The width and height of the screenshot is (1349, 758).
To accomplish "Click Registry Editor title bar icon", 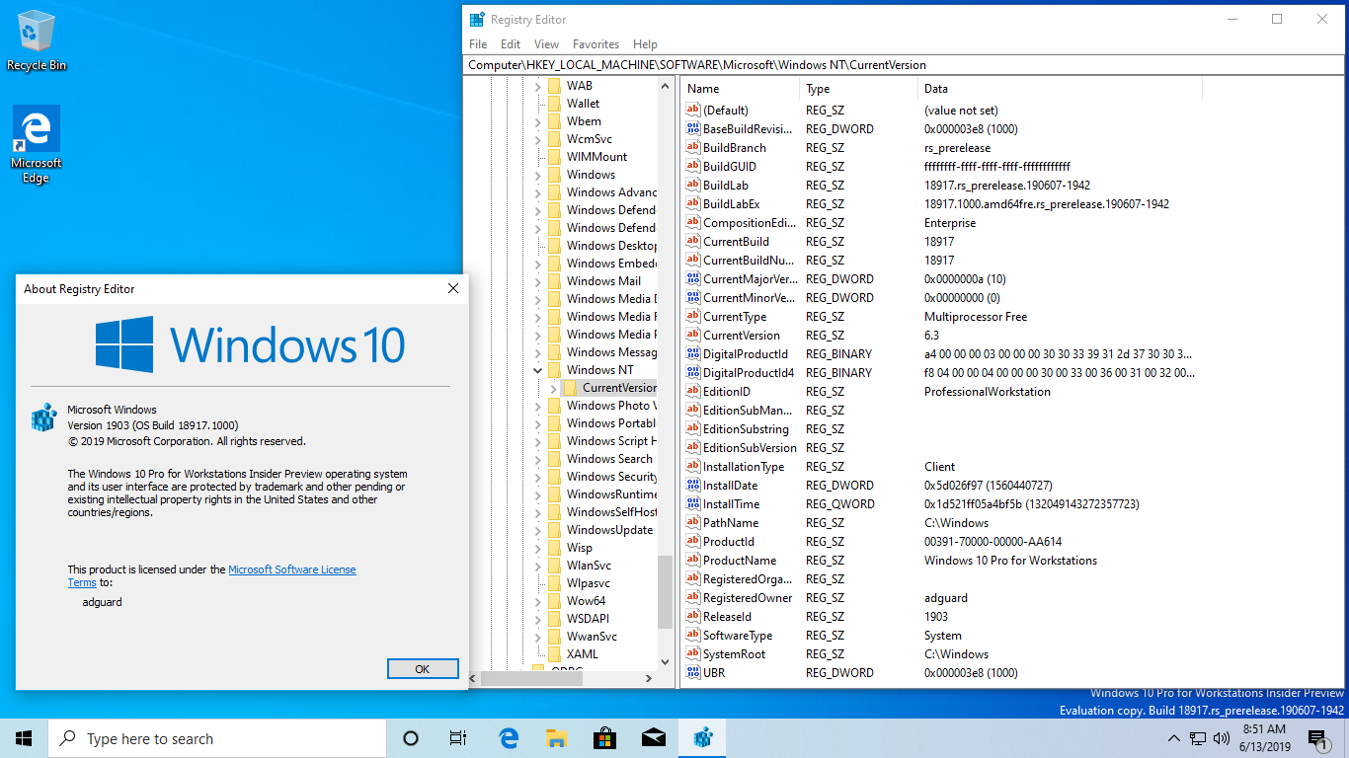I will coord(477,19).
